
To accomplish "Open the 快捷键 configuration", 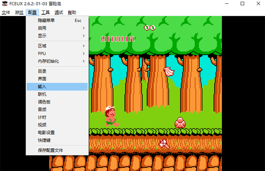I will click(57, 140).
